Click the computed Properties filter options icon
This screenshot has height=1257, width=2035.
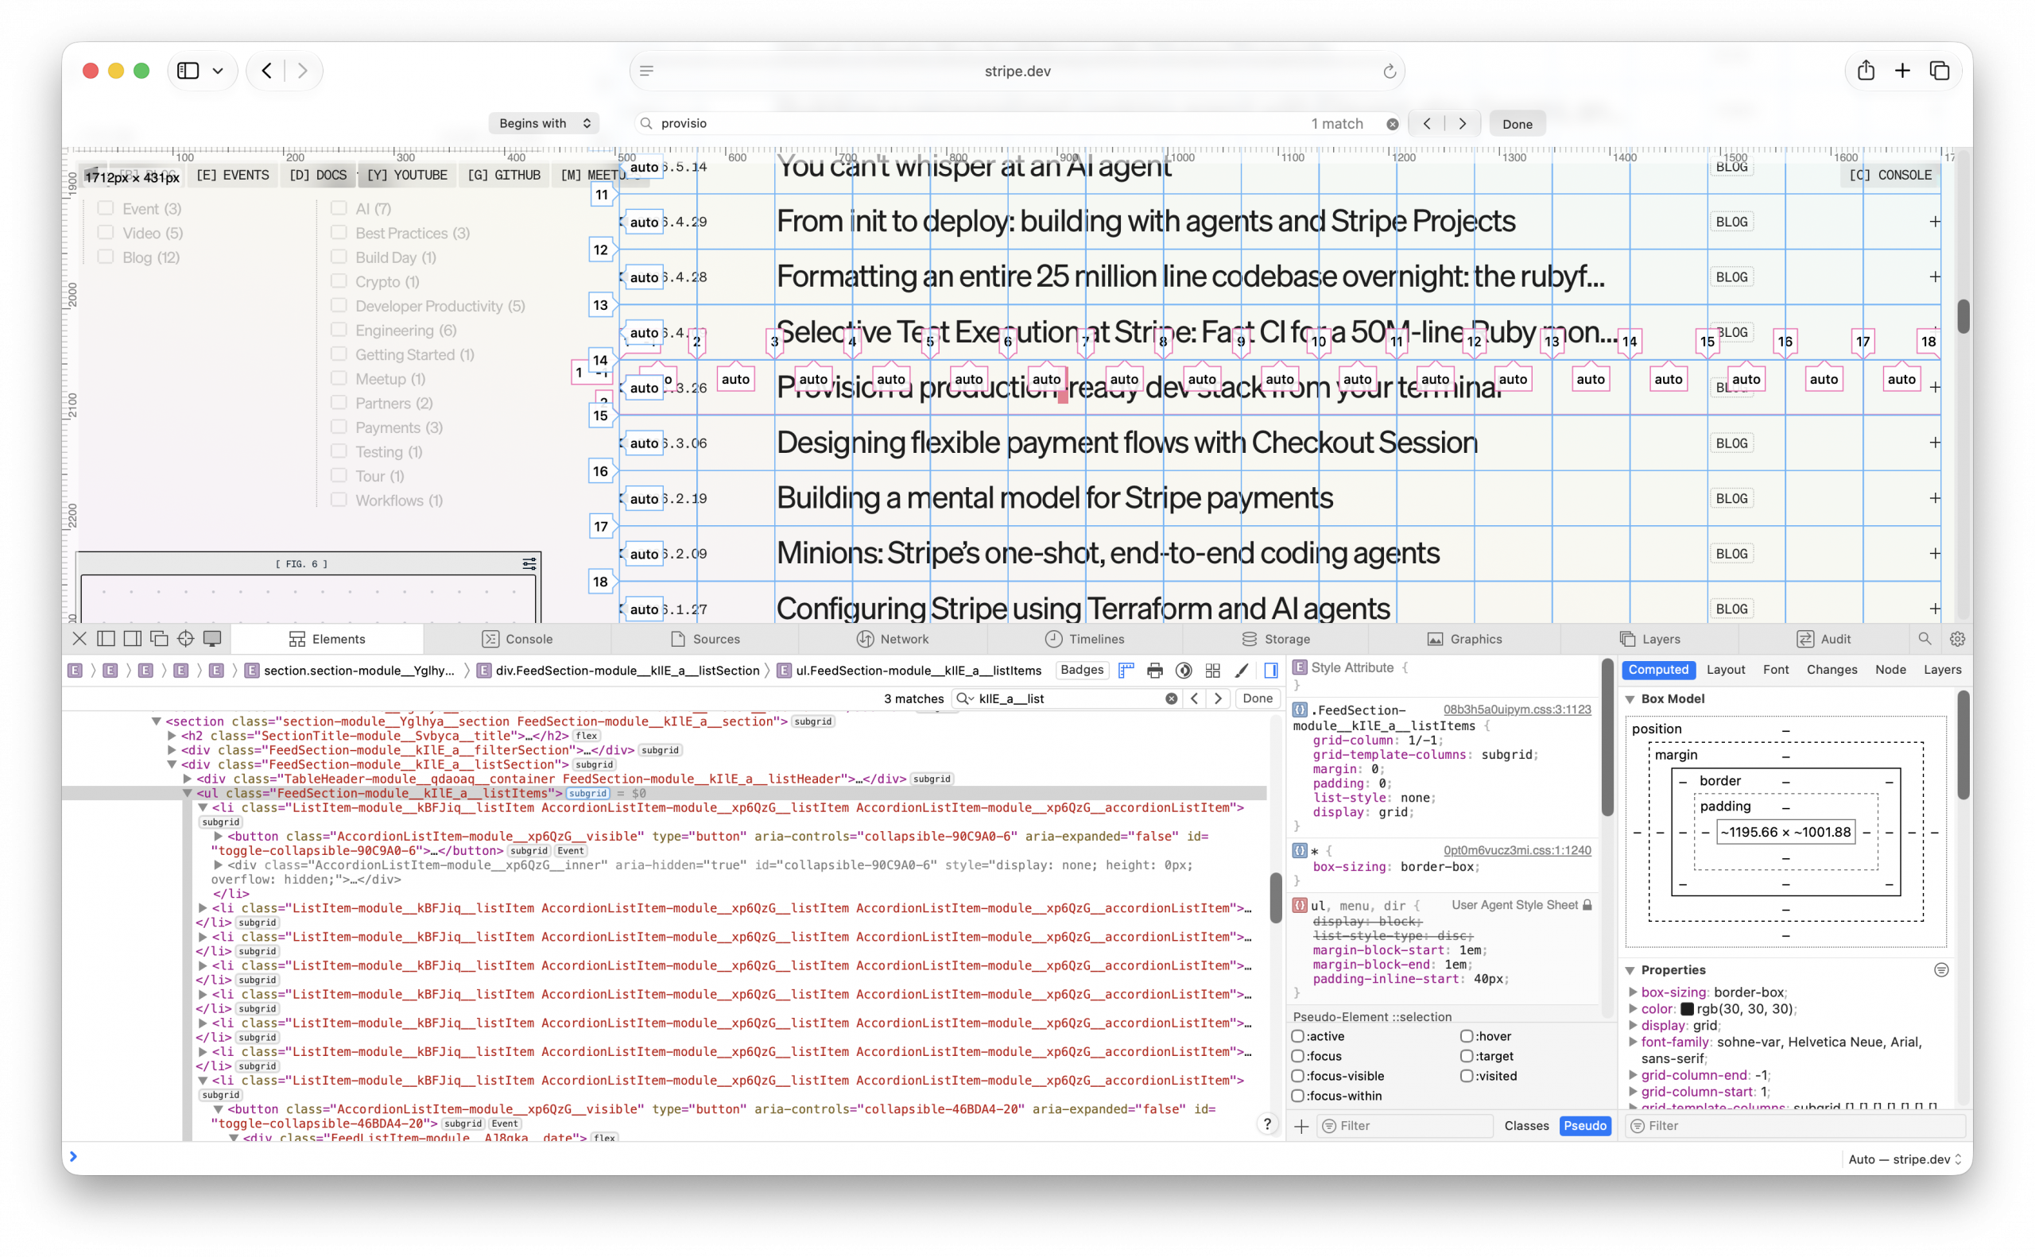tap(1941, 970)
